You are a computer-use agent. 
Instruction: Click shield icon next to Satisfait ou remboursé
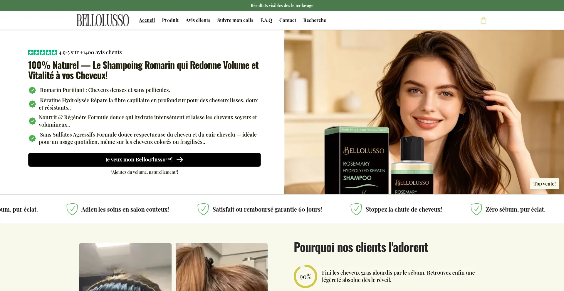[x=203, y=209]
